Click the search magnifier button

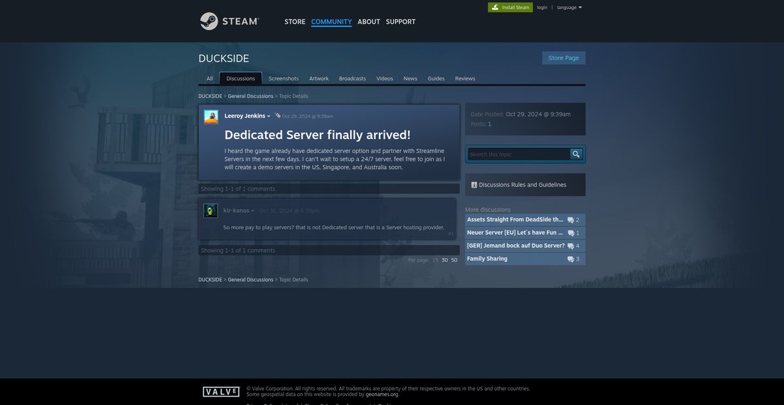tap(576, 154)
